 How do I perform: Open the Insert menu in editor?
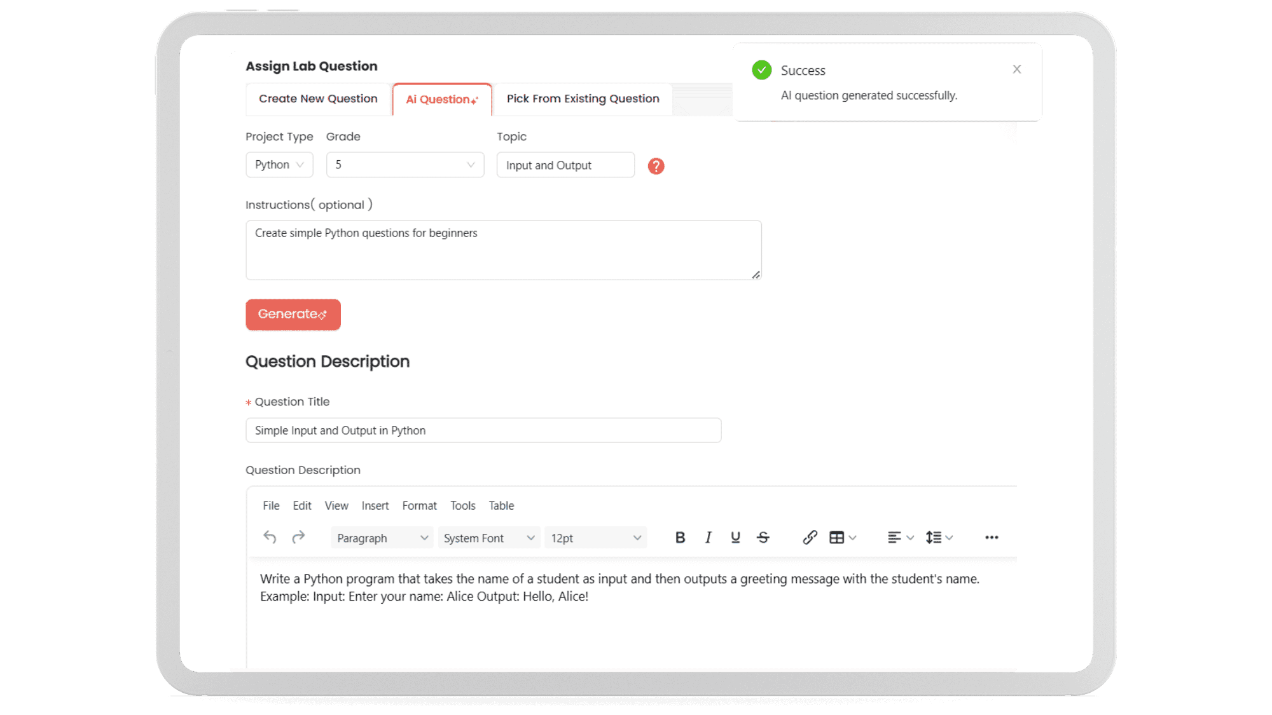tap(375, 506)
